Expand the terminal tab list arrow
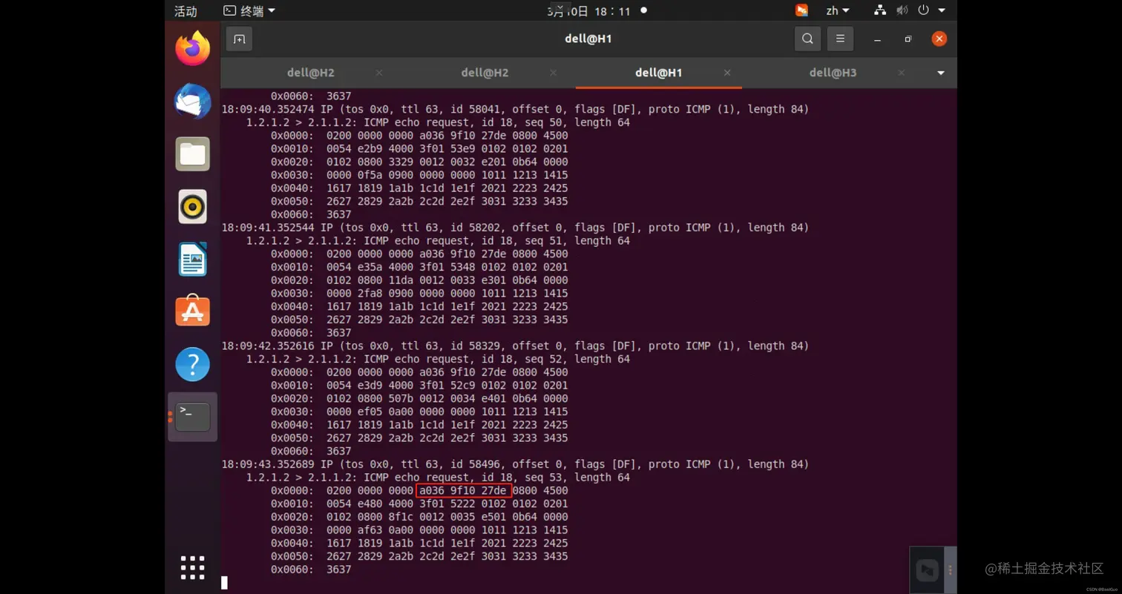 click(941, 73)
